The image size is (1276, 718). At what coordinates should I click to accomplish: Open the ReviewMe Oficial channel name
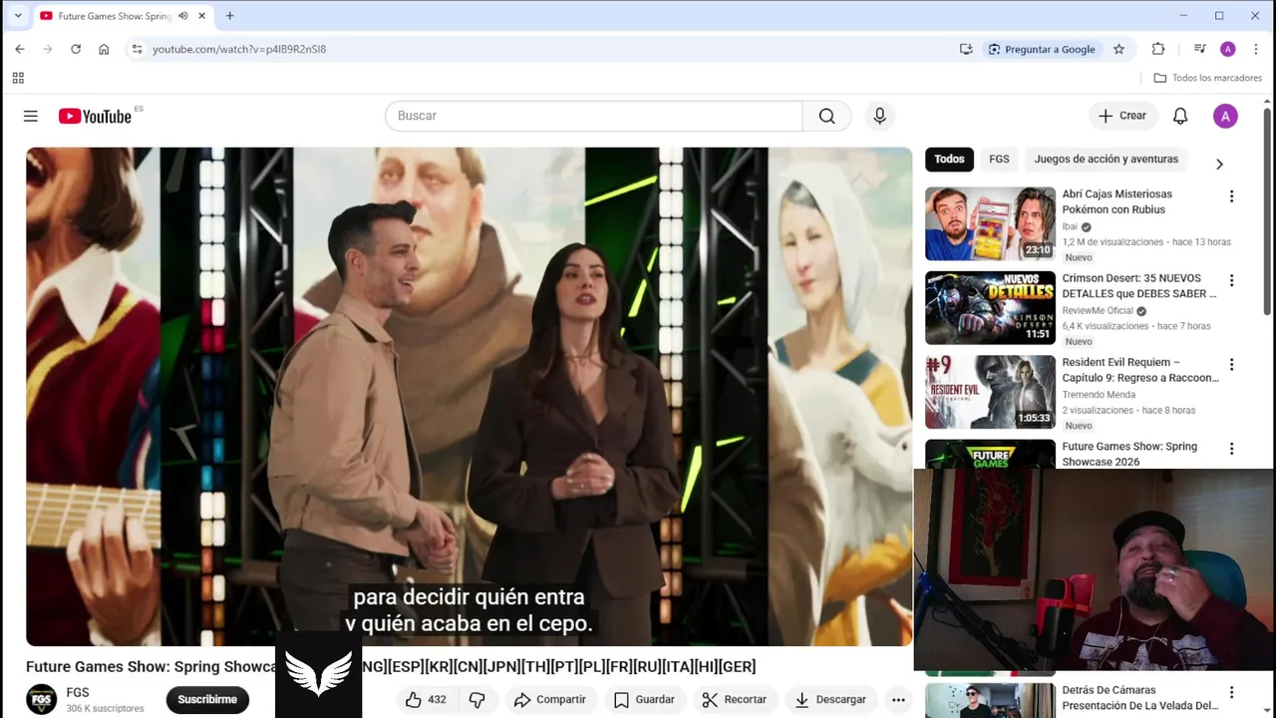(1098, 311)
